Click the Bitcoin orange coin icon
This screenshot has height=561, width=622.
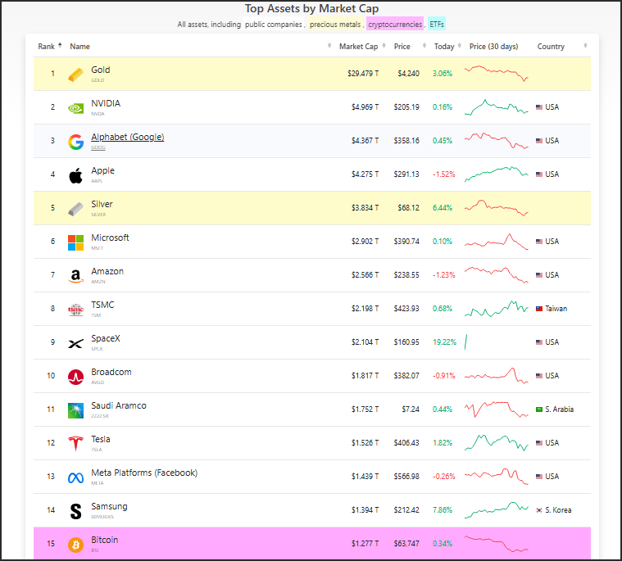(75, 545)
